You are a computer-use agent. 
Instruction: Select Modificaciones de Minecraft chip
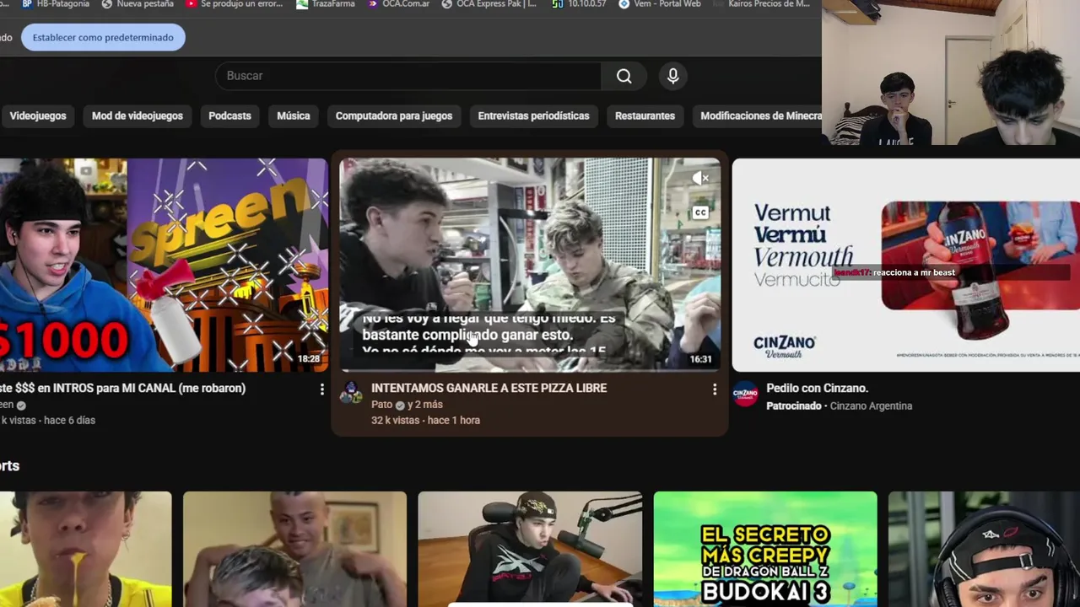[757, 115]
